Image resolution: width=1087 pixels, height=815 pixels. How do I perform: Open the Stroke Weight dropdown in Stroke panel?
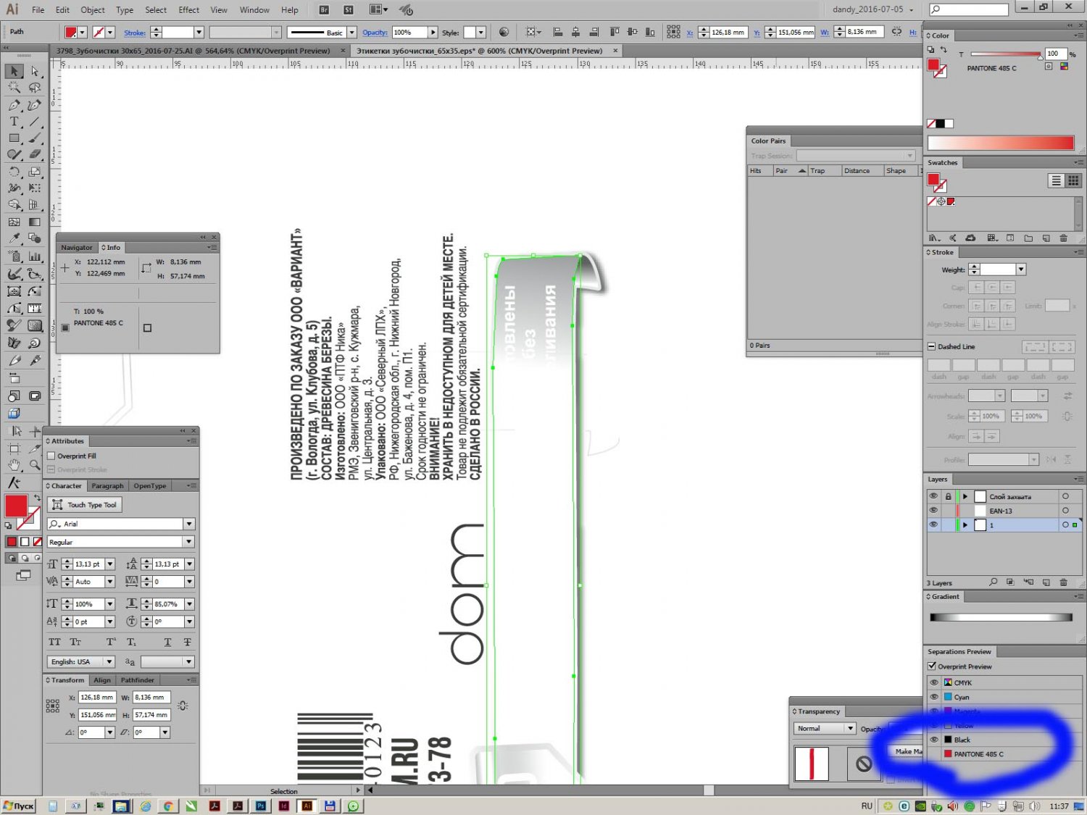pos(1021,269)
